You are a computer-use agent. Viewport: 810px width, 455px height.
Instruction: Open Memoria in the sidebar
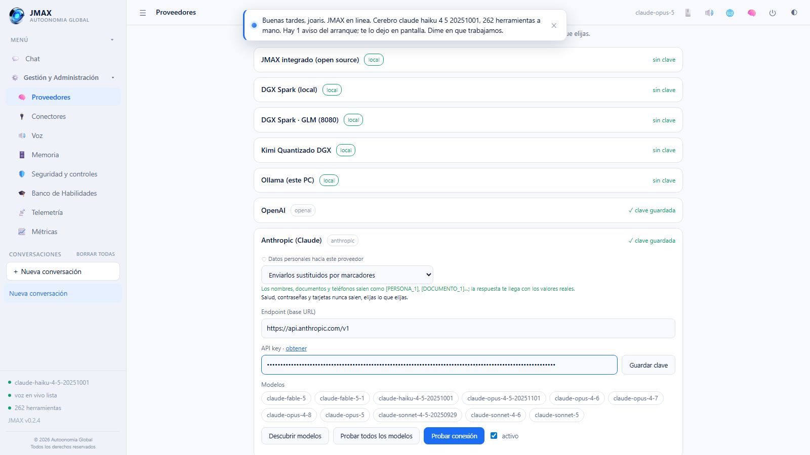pyautogui.click(x=63, y=155)
